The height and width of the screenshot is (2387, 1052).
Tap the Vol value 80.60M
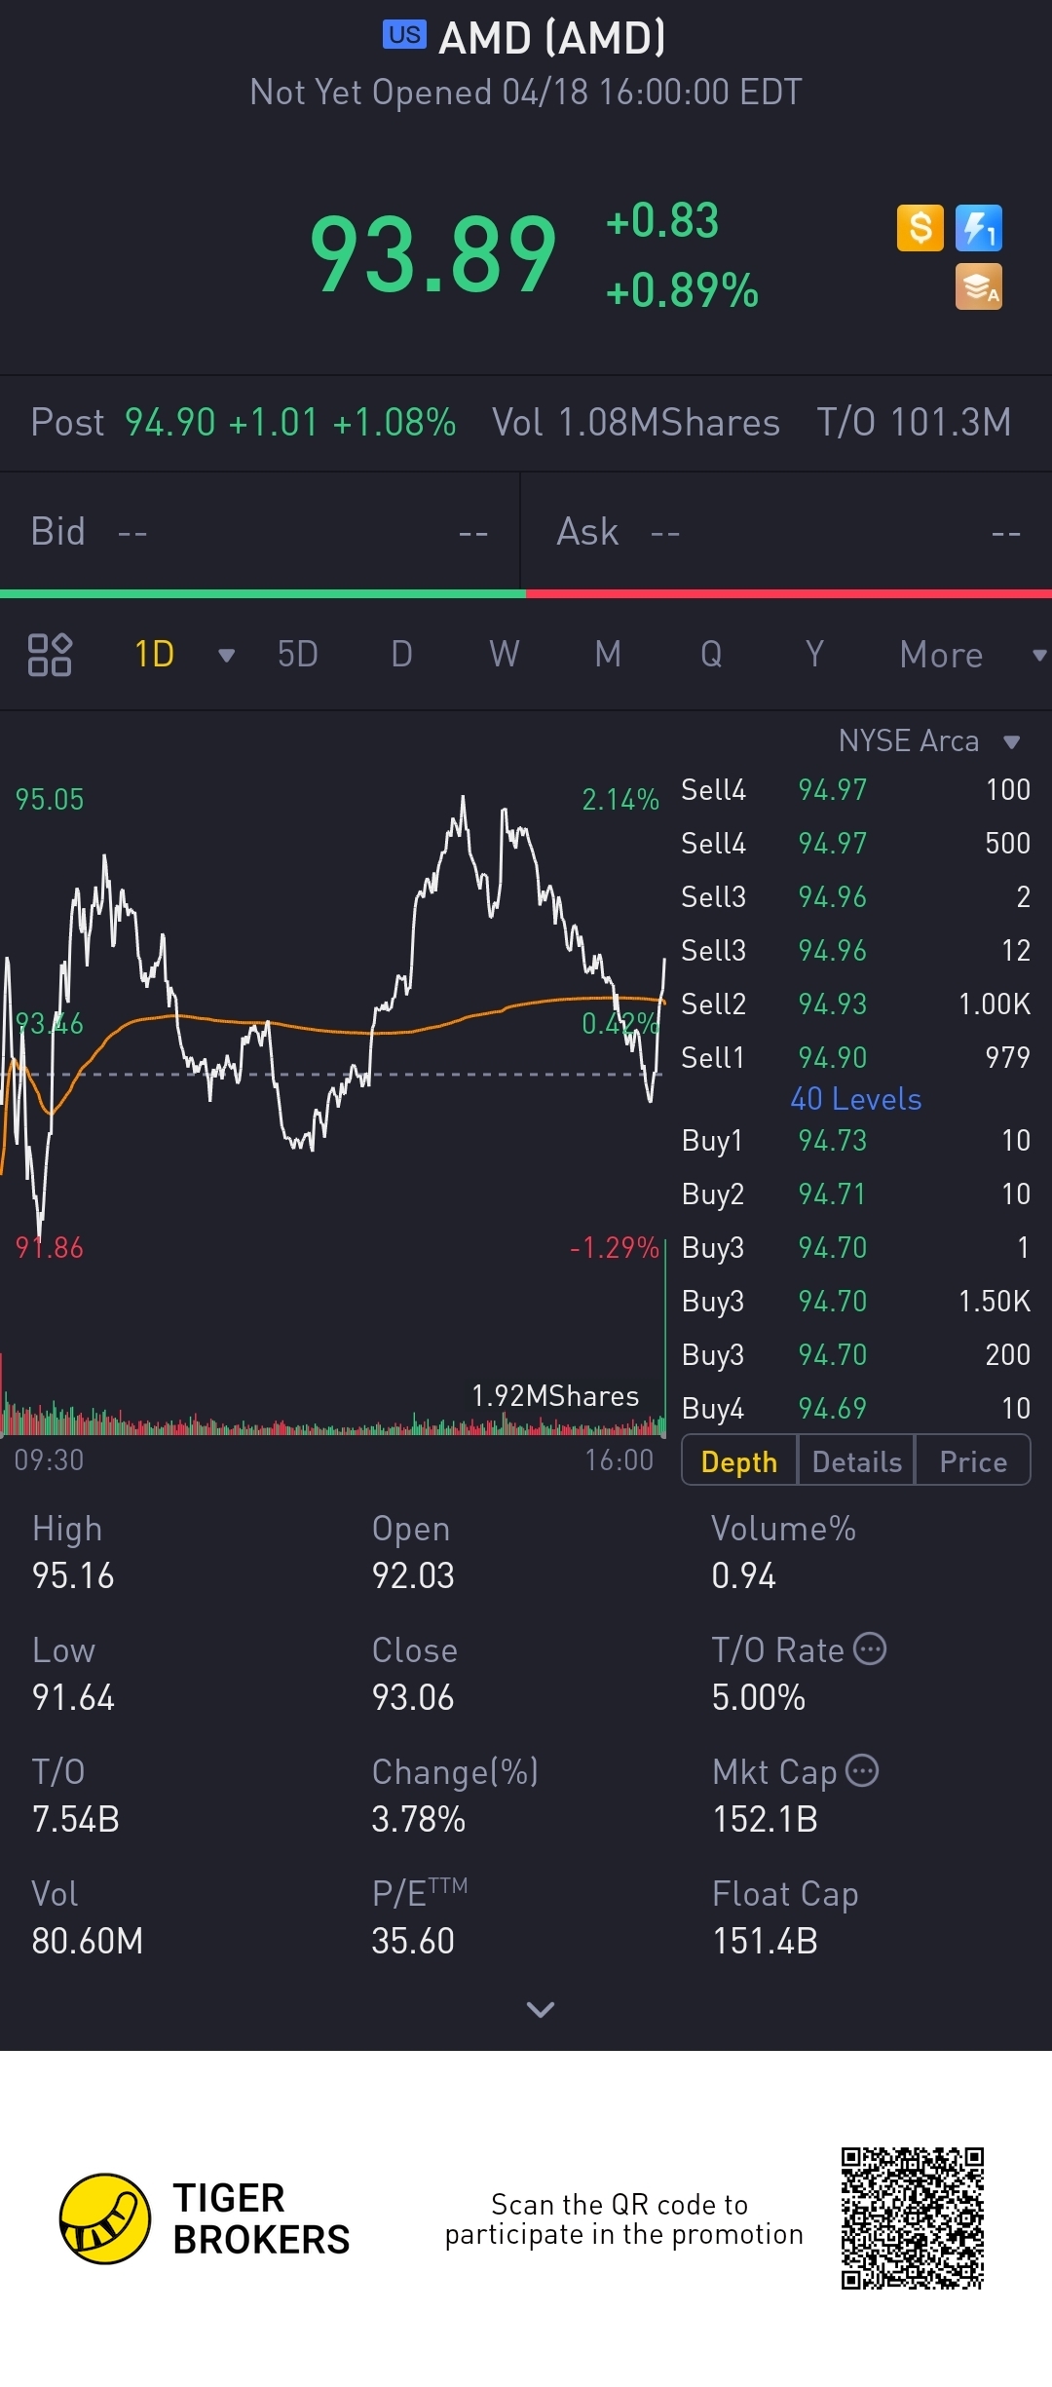coord(88,1941)
